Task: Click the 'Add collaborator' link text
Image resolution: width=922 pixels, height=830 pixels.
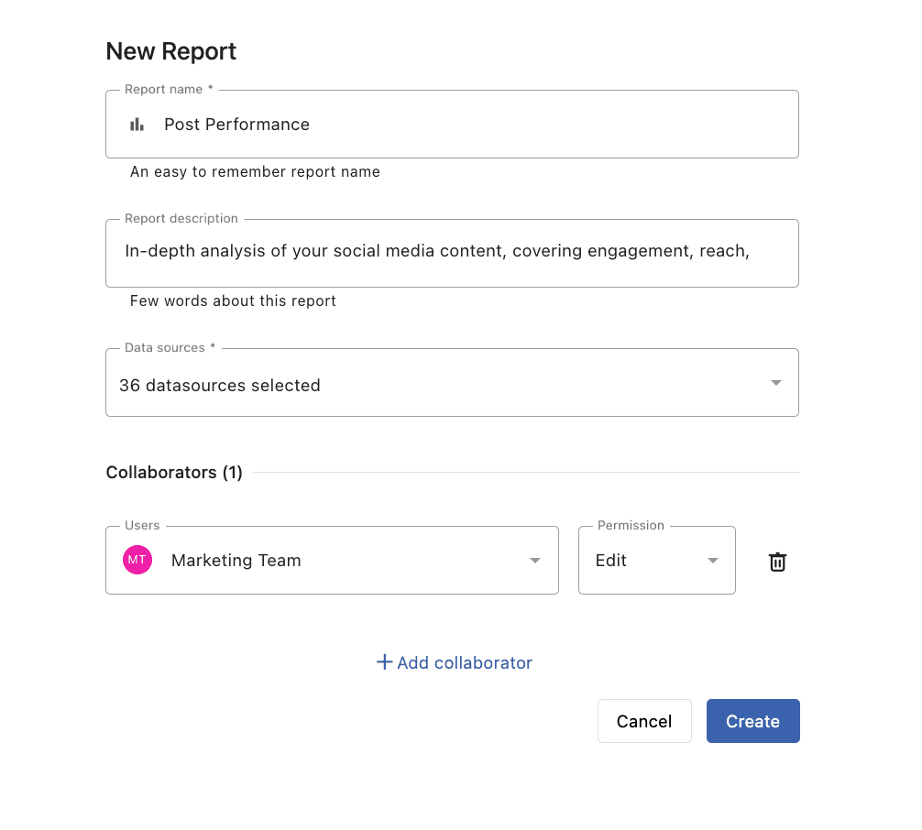Action: [x=465, y=662]
